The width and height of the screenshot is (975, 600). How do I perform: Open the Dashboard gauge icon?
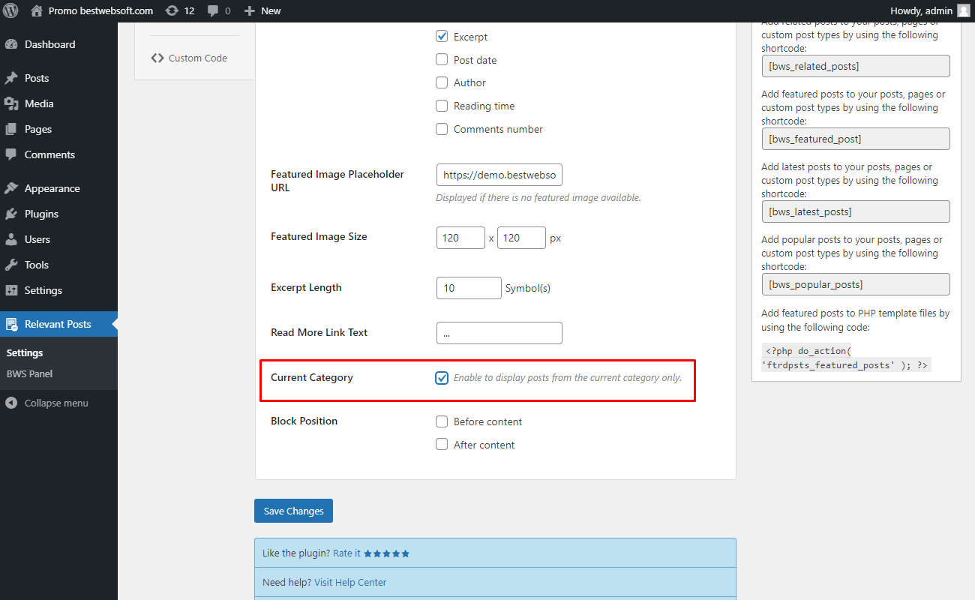pos(11,44)
